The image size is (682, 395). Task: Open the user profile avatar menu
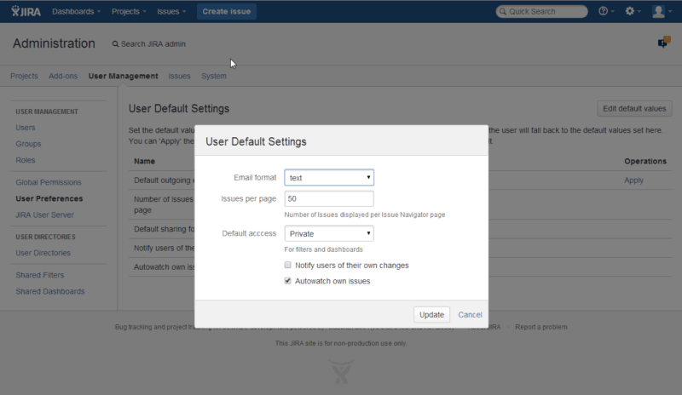(662, 11)
